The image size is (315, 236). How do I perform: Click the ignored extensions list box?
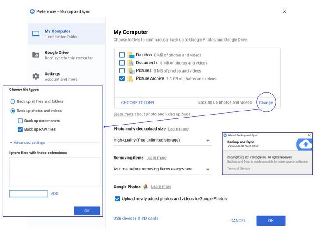pos(54,172)
